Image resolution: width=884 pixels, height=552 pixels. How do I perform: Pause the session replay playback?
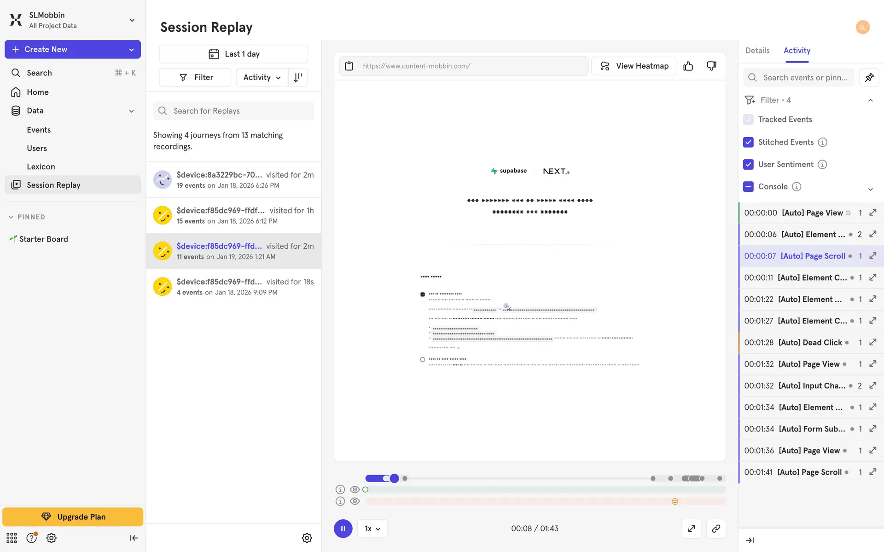pyautogui.click(x=343, y=529)
